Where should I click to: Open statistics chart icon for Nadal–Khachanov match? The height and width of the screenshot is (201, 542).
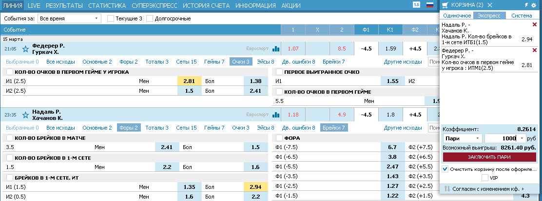point(275,115)
